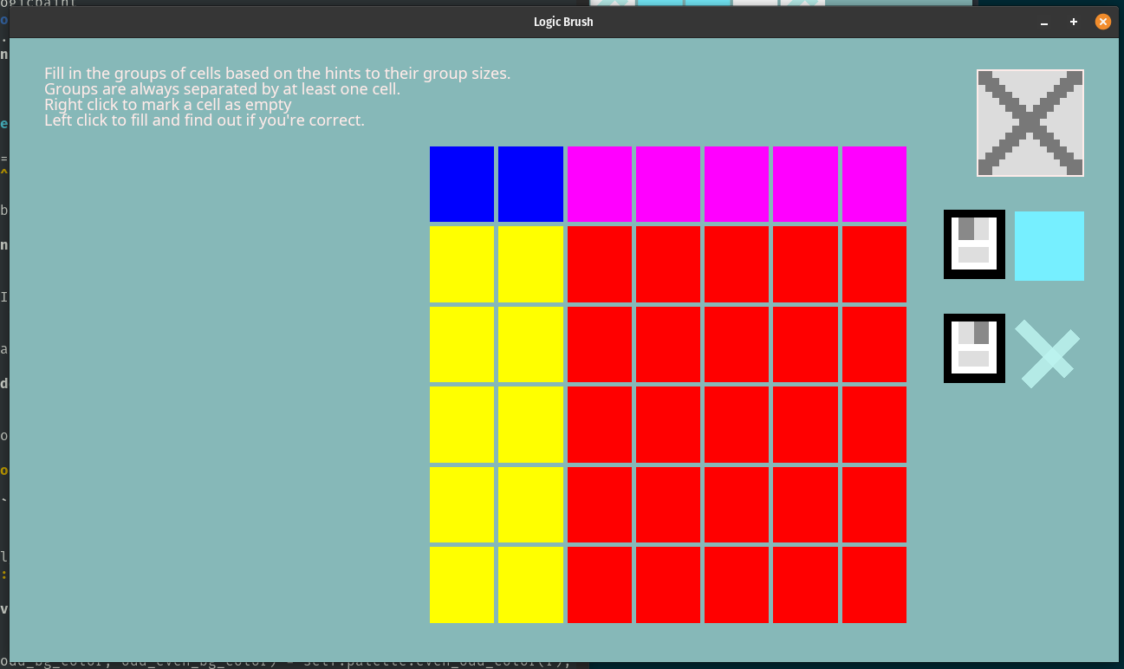Click the second blue cell in the top row
This screenshot has width=1124, height=669.
click(x=530, y=184)
